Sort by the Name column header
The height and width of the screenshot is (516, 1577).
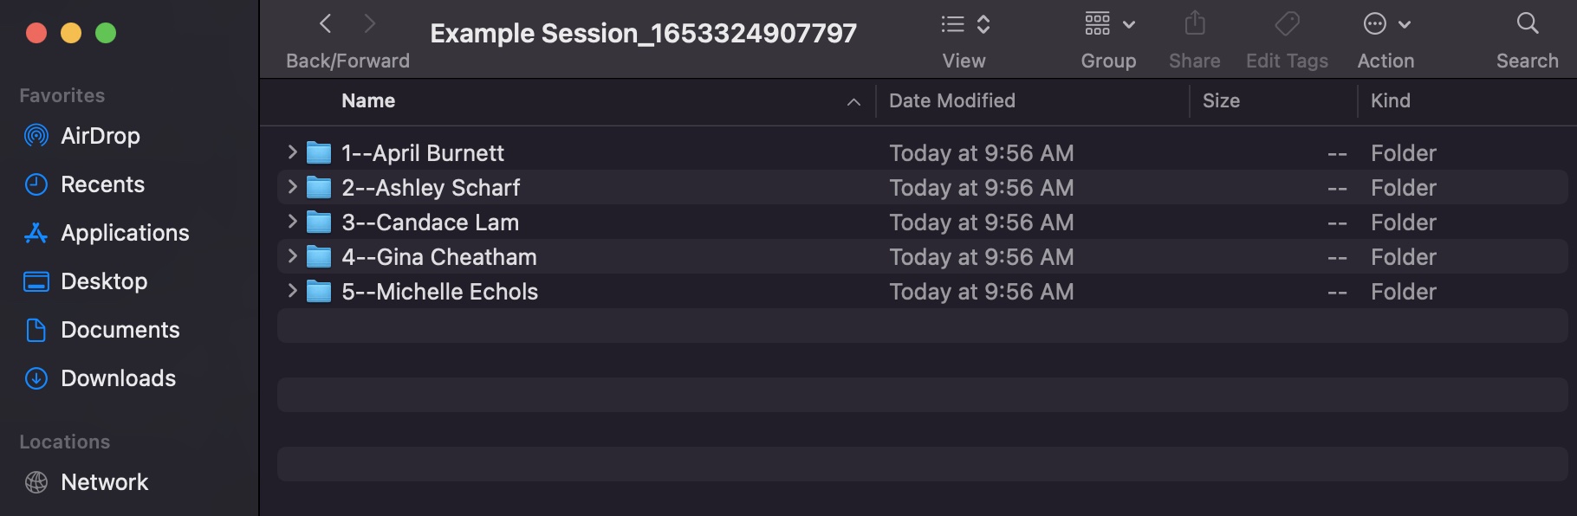point(368,101)
